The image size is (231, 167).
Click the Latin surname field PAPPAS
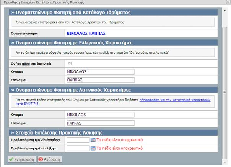coord(101,123)
